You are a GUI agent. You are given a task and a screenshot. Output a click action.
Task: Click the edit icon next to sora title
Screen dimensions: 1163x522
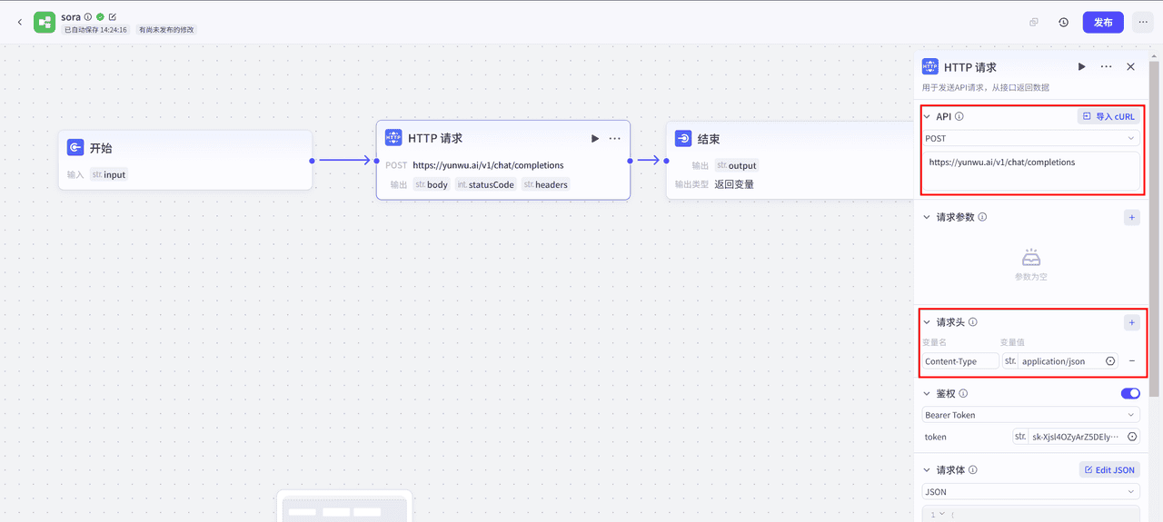113,16
